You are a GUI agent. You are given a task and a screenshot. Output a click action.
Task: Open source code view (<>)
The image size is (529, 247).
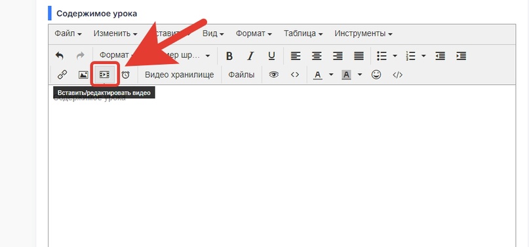(x=295, y=74)
